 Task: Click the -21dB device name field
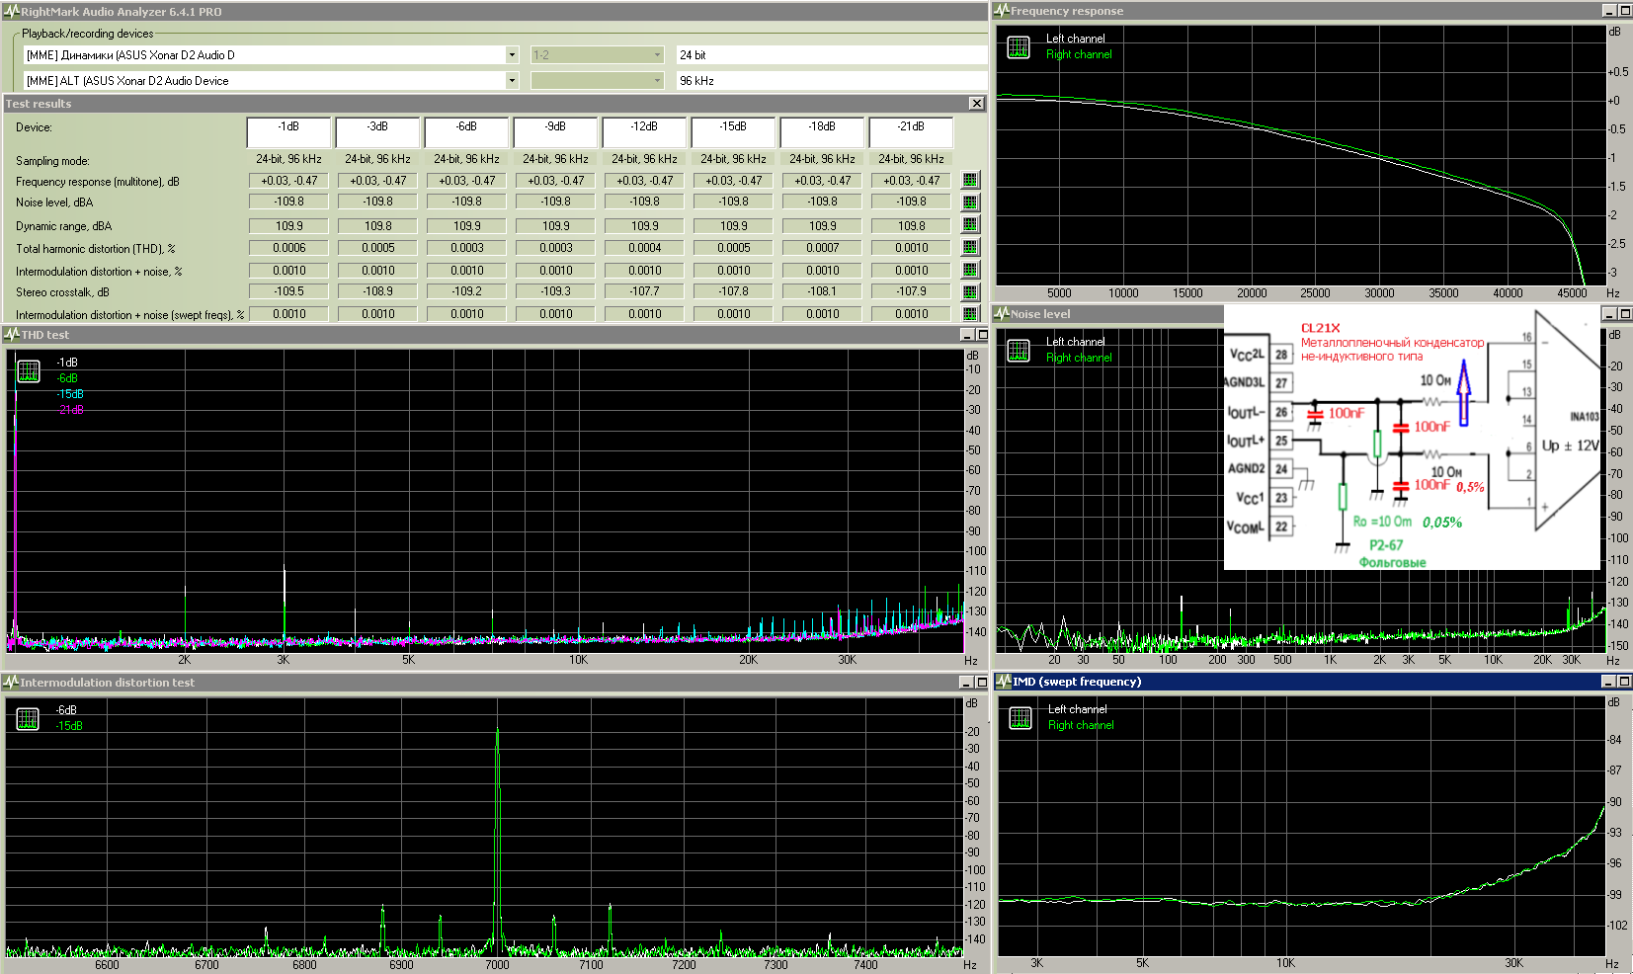click(x=911, y=131)
